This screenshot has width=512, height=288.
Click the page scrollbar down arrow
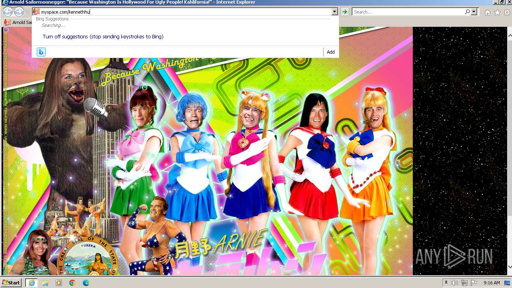click(x=510, y=266)
